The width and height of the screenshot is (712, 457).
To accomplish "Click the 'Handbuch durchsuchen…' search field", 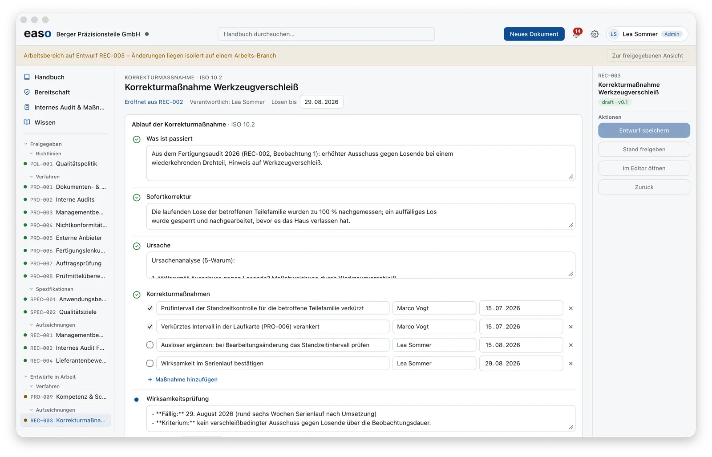I will [326, 34].
